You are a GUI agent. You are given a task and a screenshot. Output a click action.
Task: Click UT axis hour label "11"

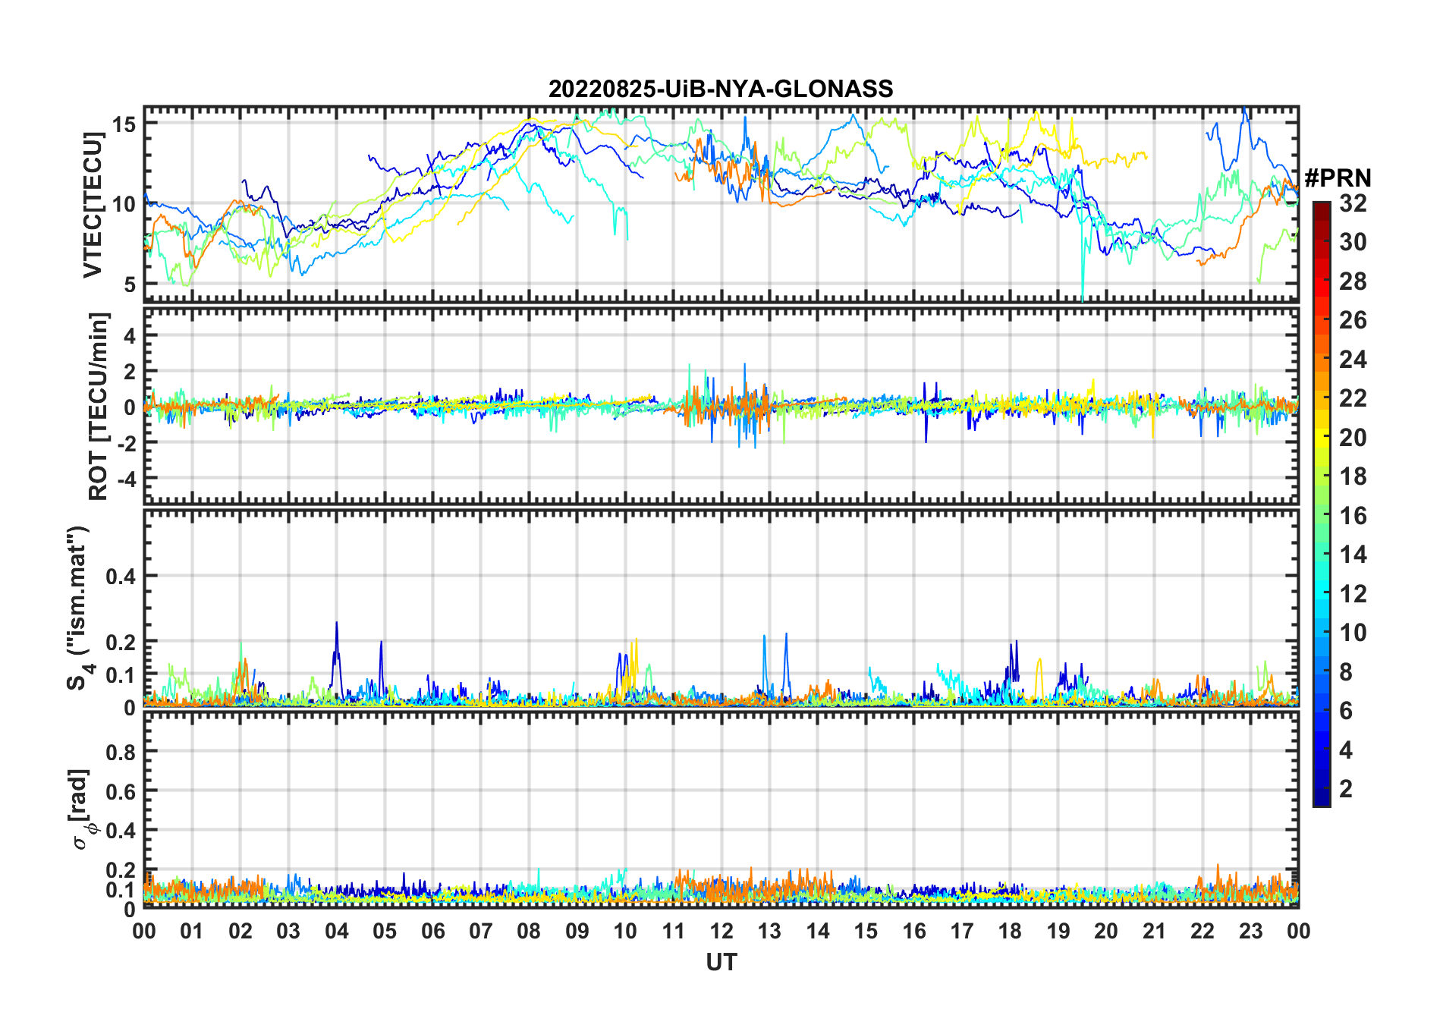(674, 931)
